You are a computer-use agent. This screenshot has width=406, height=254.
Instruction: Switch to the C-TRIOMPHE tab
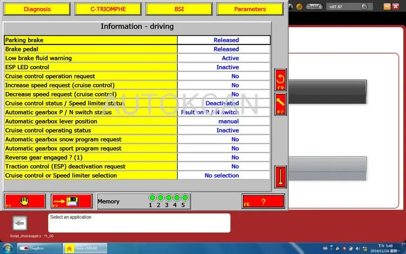coord(108,9)
